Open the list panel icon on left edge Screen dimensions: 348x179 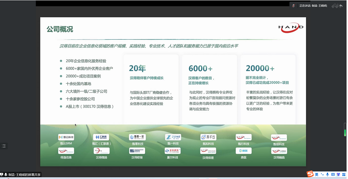[4, 146]
